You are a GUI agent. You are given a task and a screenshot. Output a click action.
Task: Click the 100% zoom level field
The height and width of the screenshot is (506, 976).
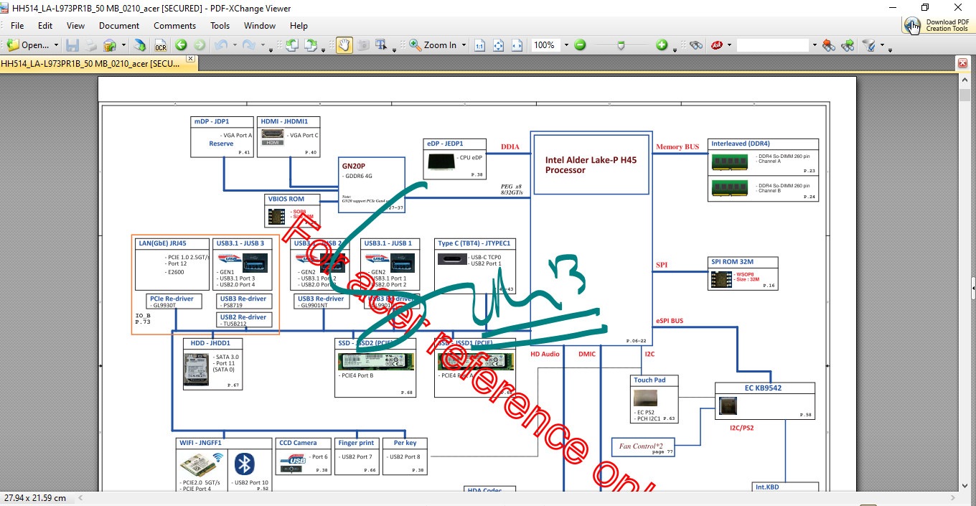pyautogui.click(x=545, y=45)
